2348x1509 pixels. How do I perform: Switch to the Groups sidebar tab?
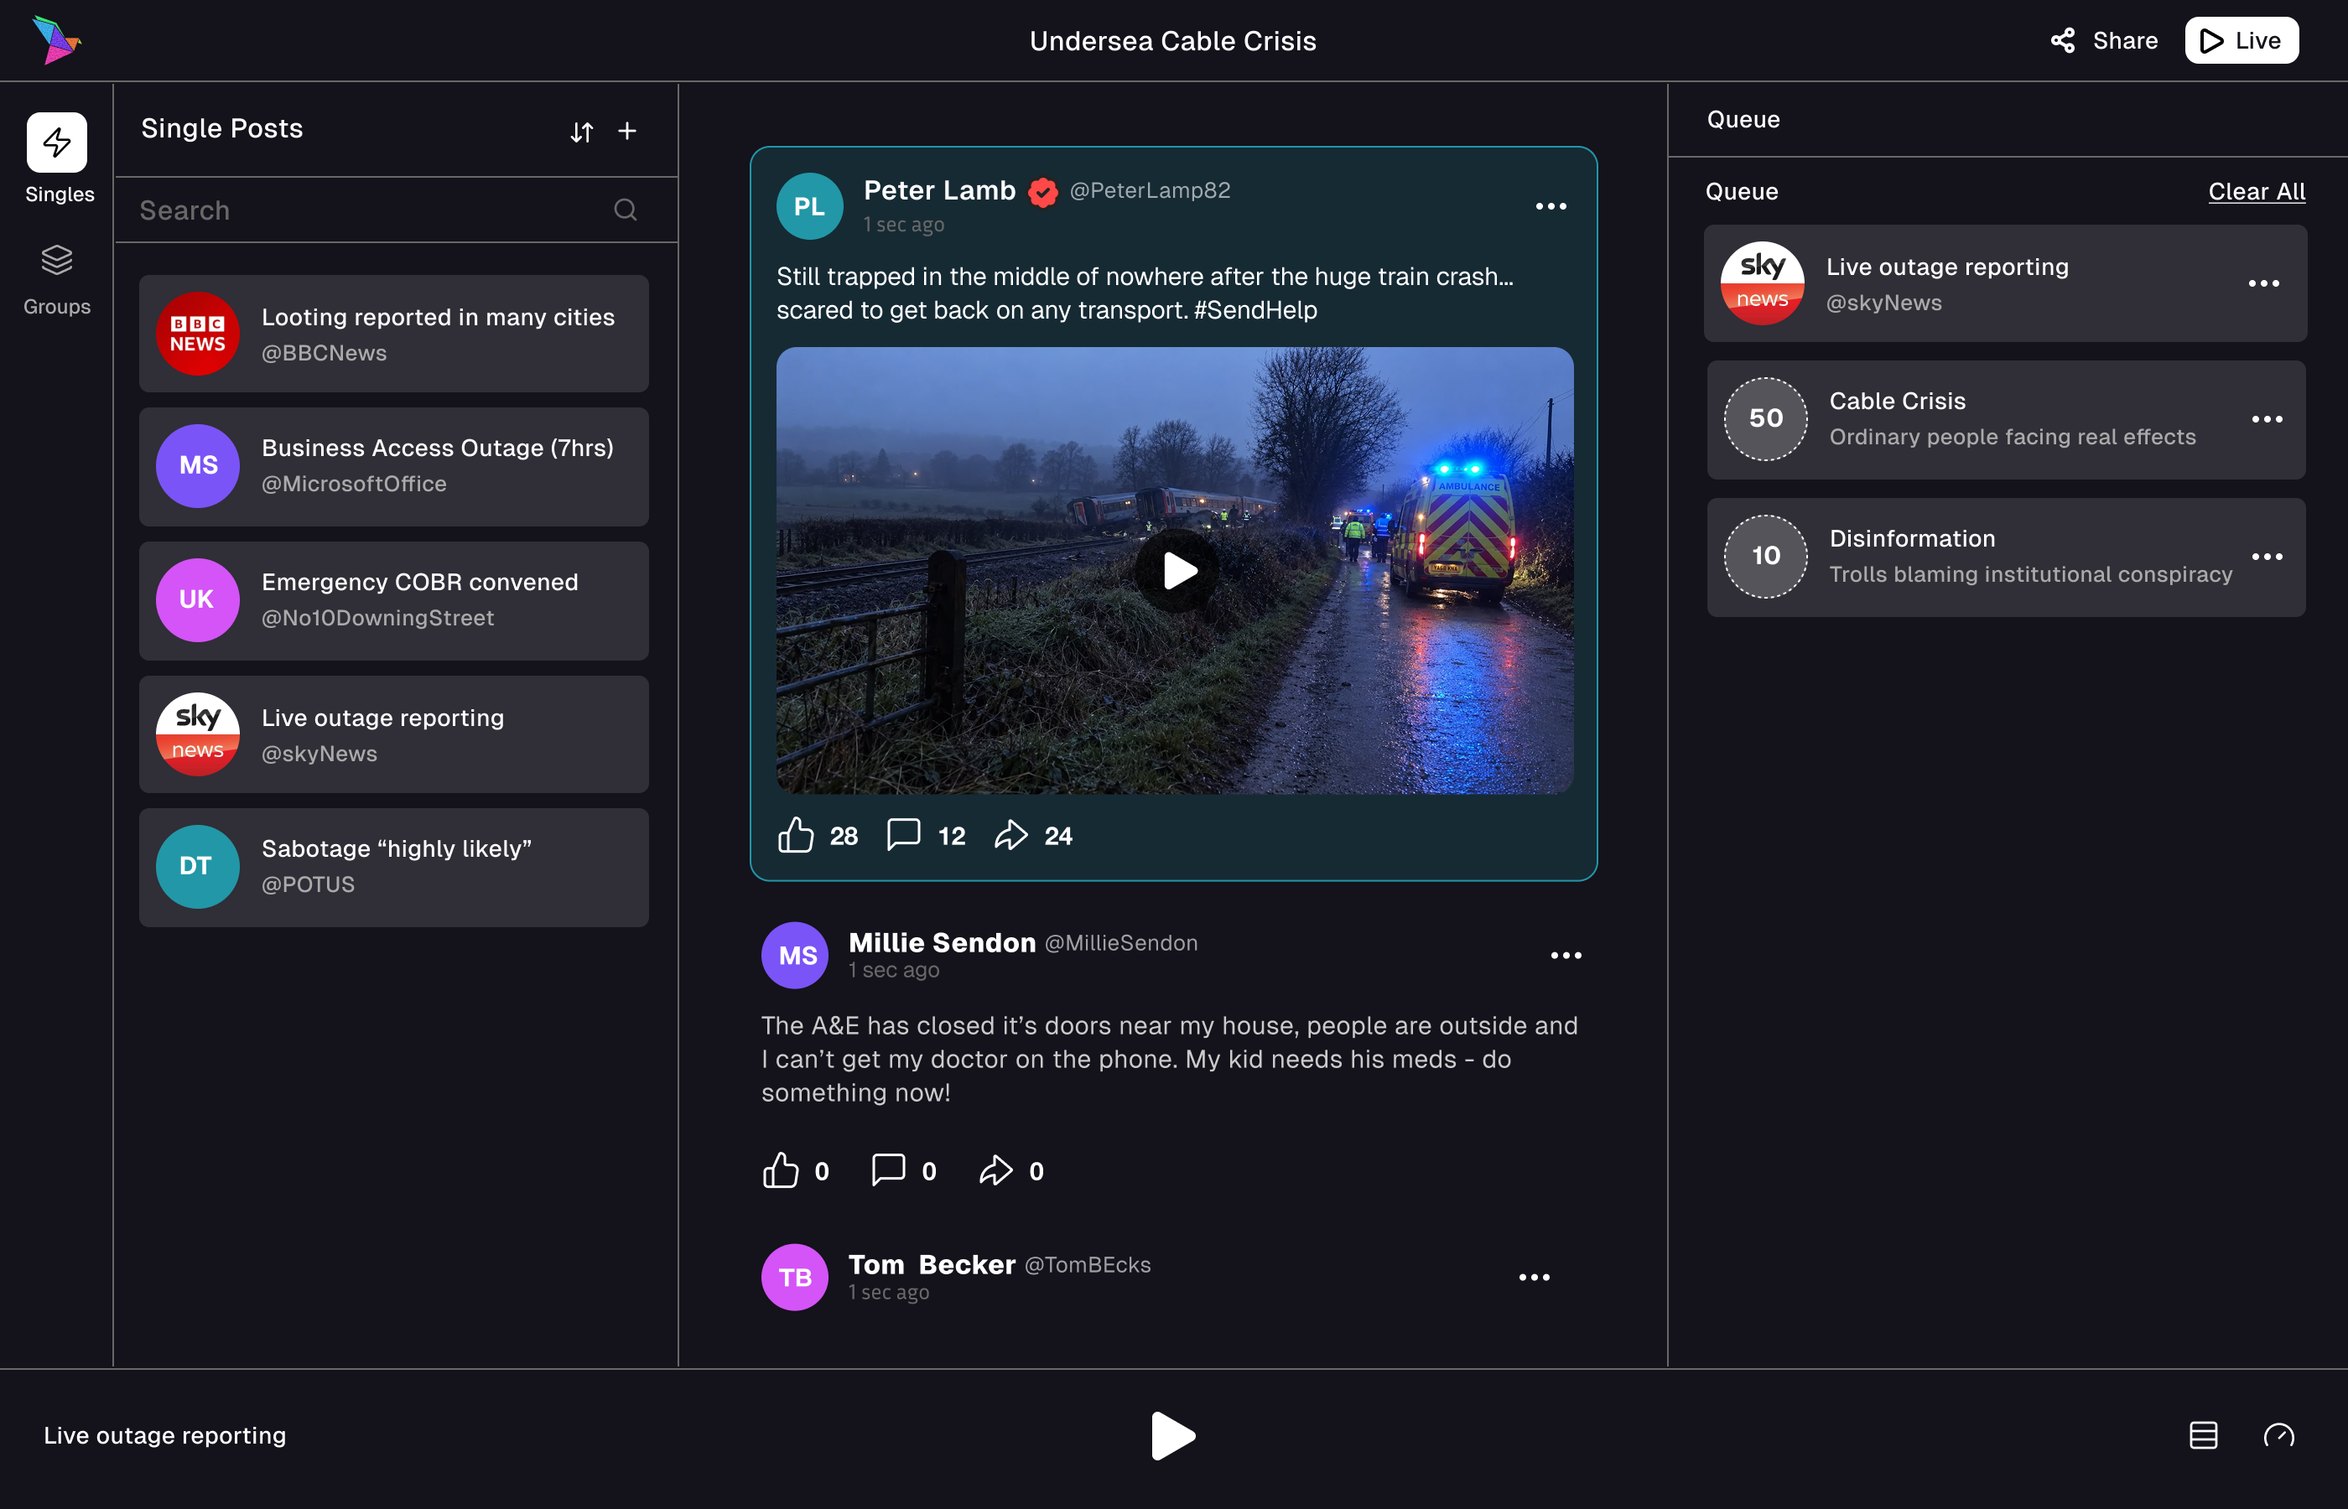(57, 280)
